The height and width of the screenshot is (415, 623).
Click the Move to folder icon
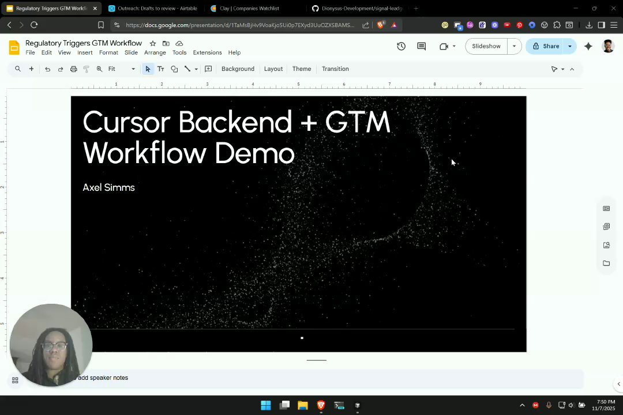point(166,43)
